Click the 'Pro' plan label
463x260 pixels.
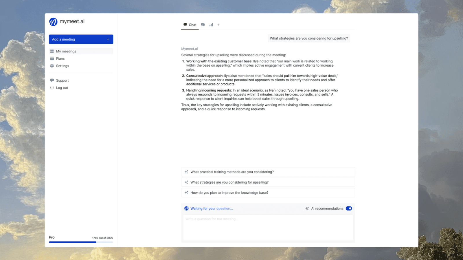52,237
